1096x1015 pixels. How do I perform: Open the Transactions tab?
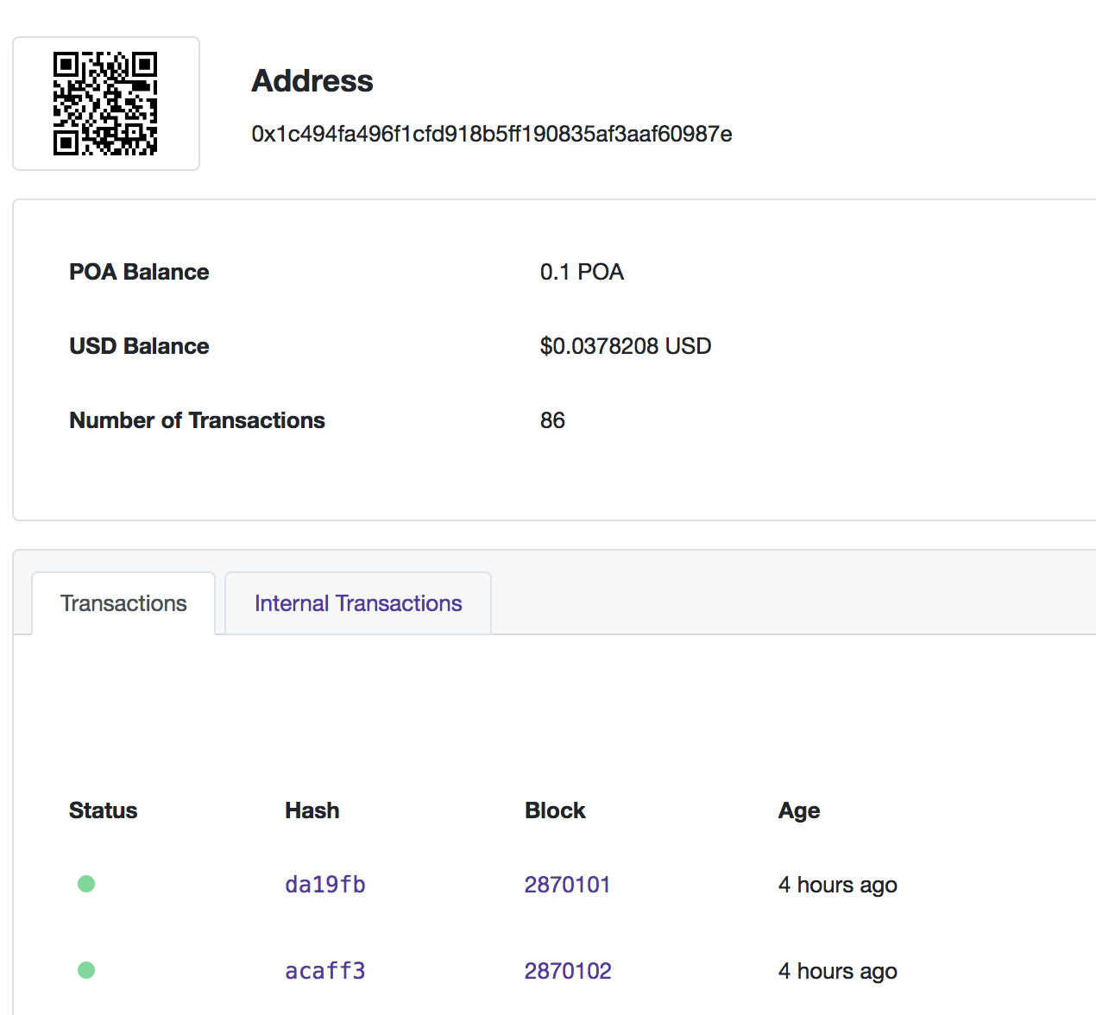(x=123, y=603)
